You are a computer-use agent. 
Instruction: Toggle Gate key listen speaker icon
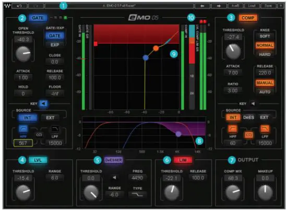point(43,104)
